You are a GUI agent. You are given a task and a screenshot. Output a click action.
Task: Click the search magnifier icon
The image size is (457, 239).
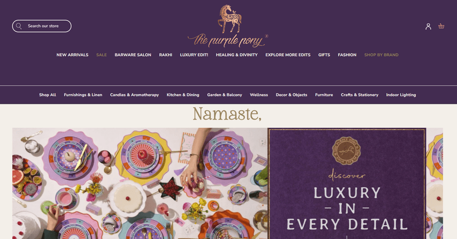(x=19, y=26)
